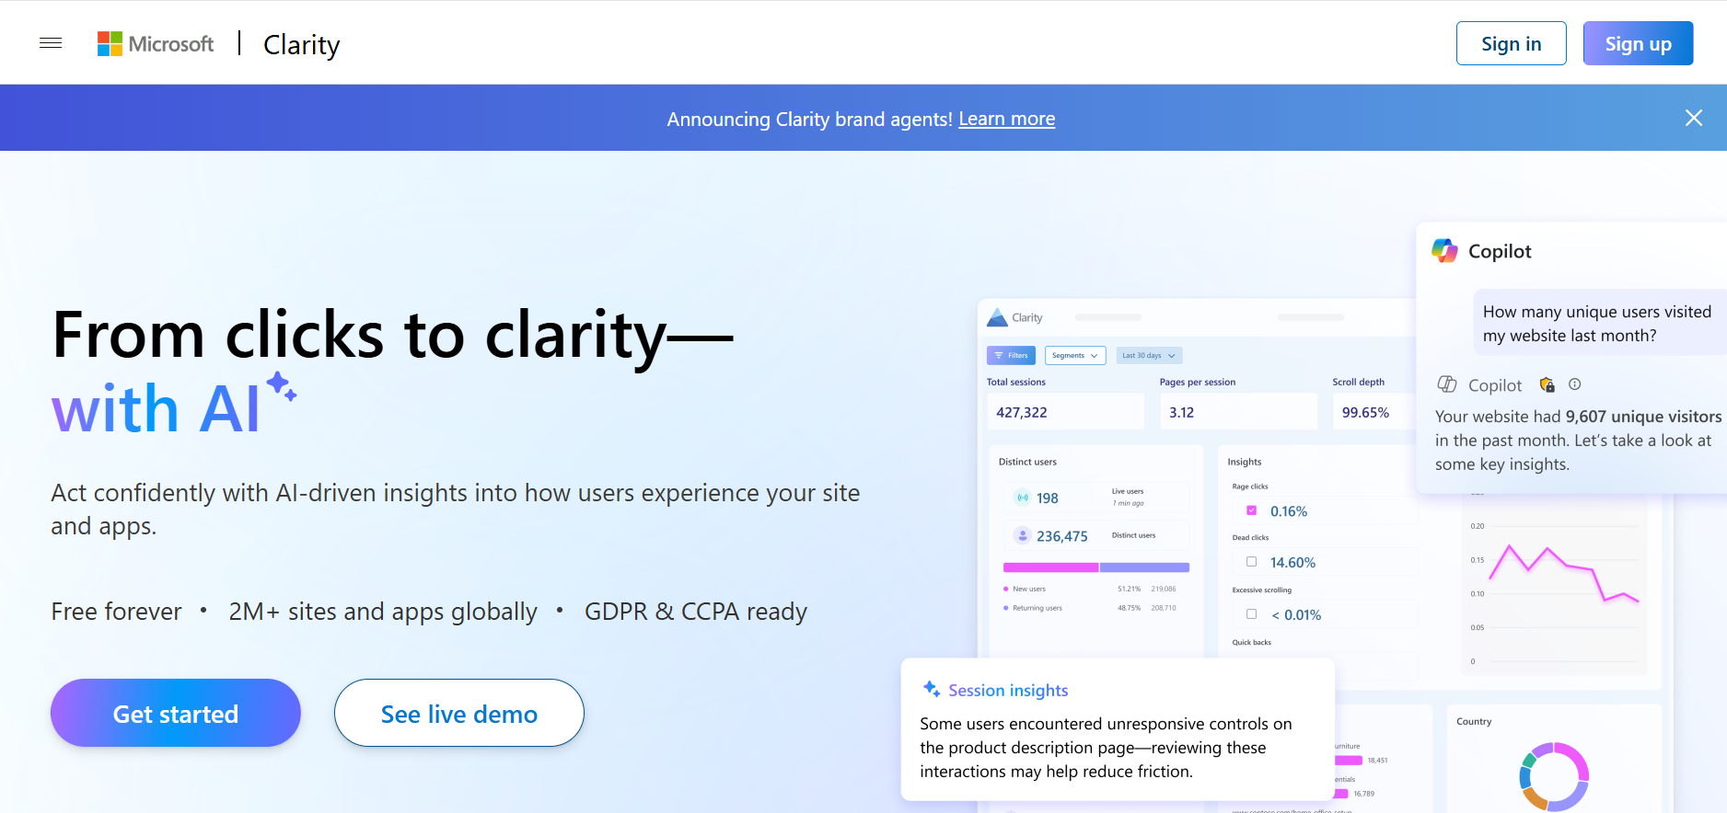Image resolution: width=1727 pixels, height=813 pixels.
Task: Check the Excessive scrolling checkbox
Action: [x=1251, y=614]
